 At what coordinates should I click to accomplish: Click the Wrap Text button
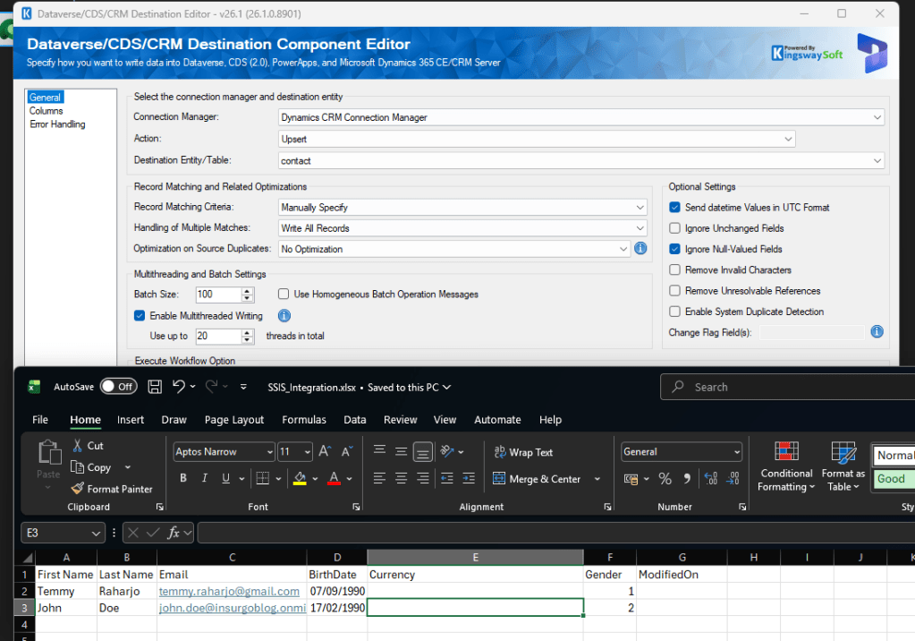point(523,452)
